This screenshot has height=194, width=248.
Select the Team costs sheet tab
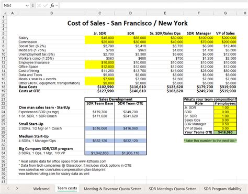pos(67,188)
